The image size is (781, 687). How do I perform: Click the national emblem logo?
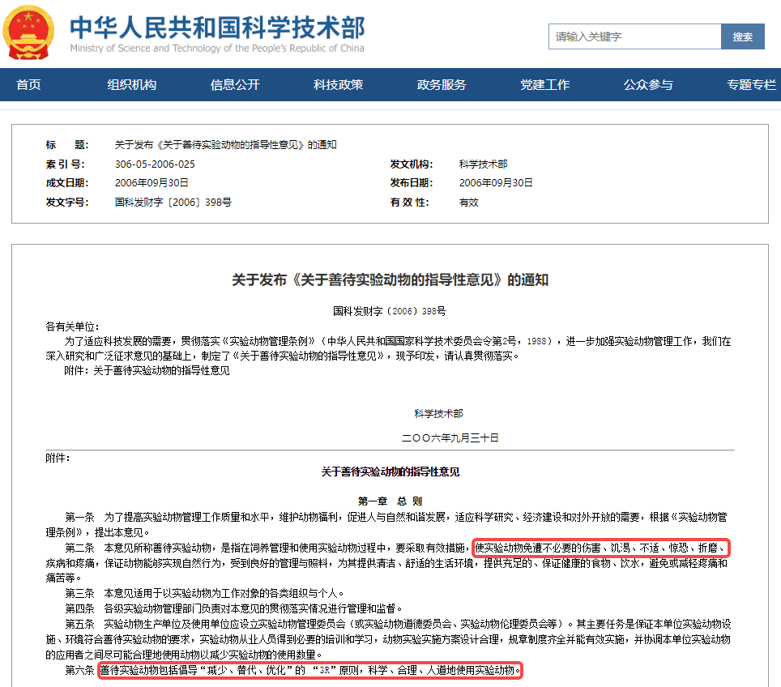pos(29,33)
